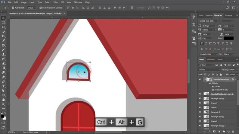Image resolution: width=239 pixels, height=134 pixels.
Task: Click the lock all layer icon
Action: point(221,74)
